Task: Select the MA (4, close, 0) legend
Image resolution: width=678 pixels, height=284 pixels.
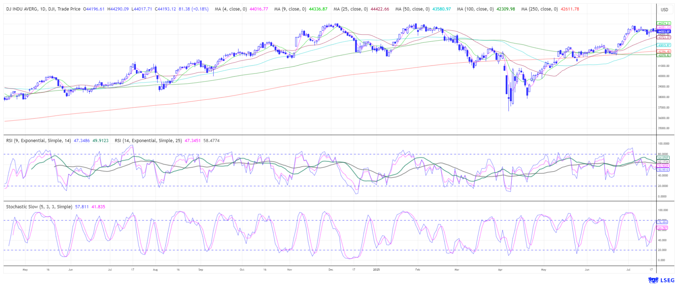Action: tap(231, 9)
